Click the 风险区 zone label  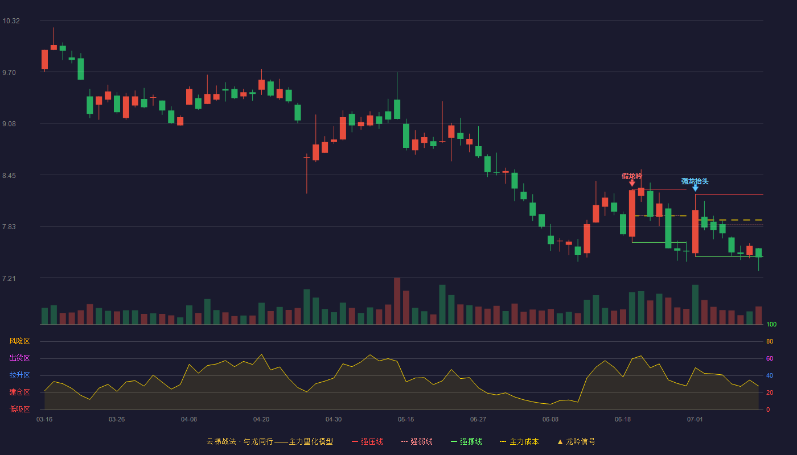tap(19, 341)
